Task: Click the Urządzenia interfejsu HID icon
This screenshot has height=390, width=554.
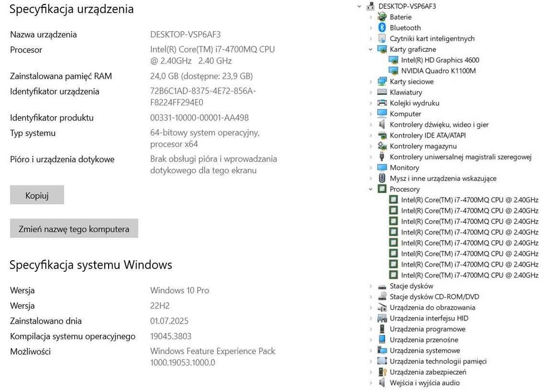Action: click(382, 318)
